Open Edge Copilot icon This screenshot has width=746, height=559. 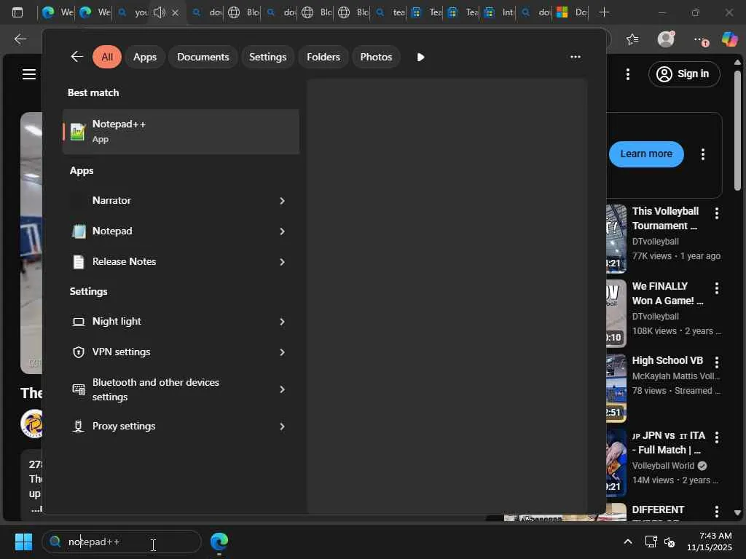pos(729,39)
